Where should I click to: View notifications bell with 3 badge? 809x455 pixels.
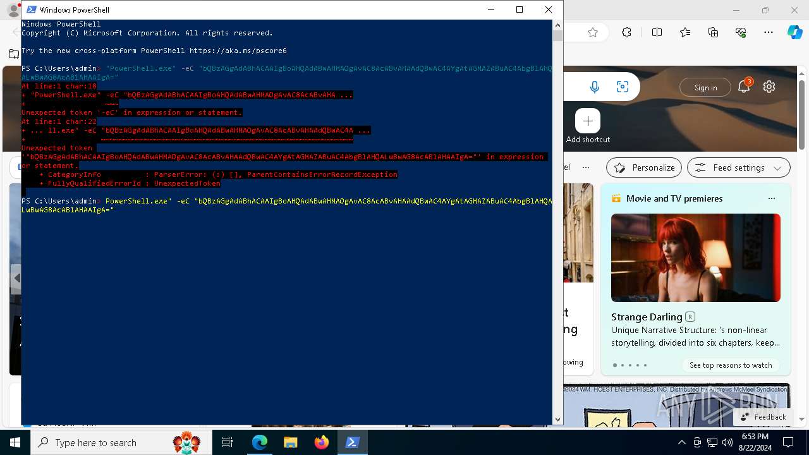pos(744,87)
